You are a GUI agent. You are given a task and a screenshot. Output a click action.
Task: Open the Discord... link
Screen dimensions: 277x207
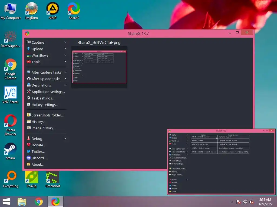pyautogui.click(x=47, y=158)
